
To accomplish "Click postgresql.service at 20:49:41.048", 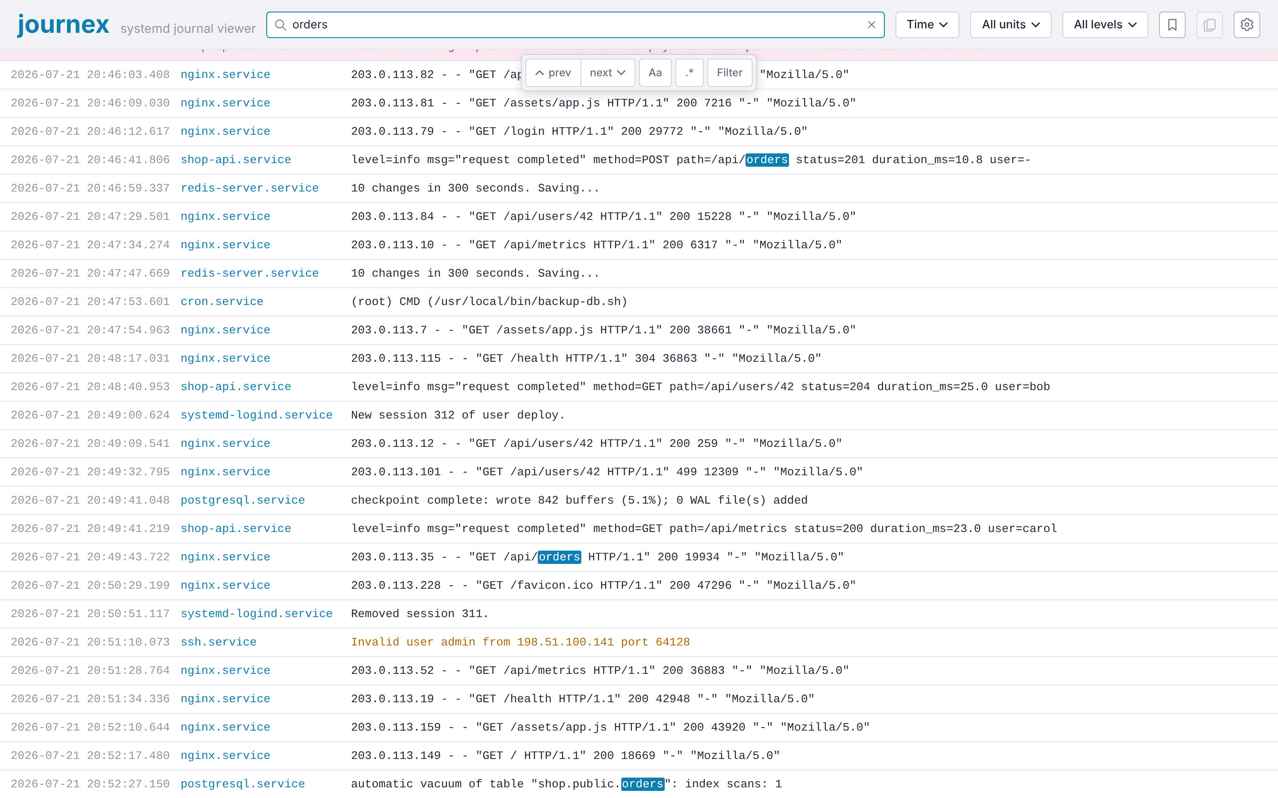I will 242,501.
